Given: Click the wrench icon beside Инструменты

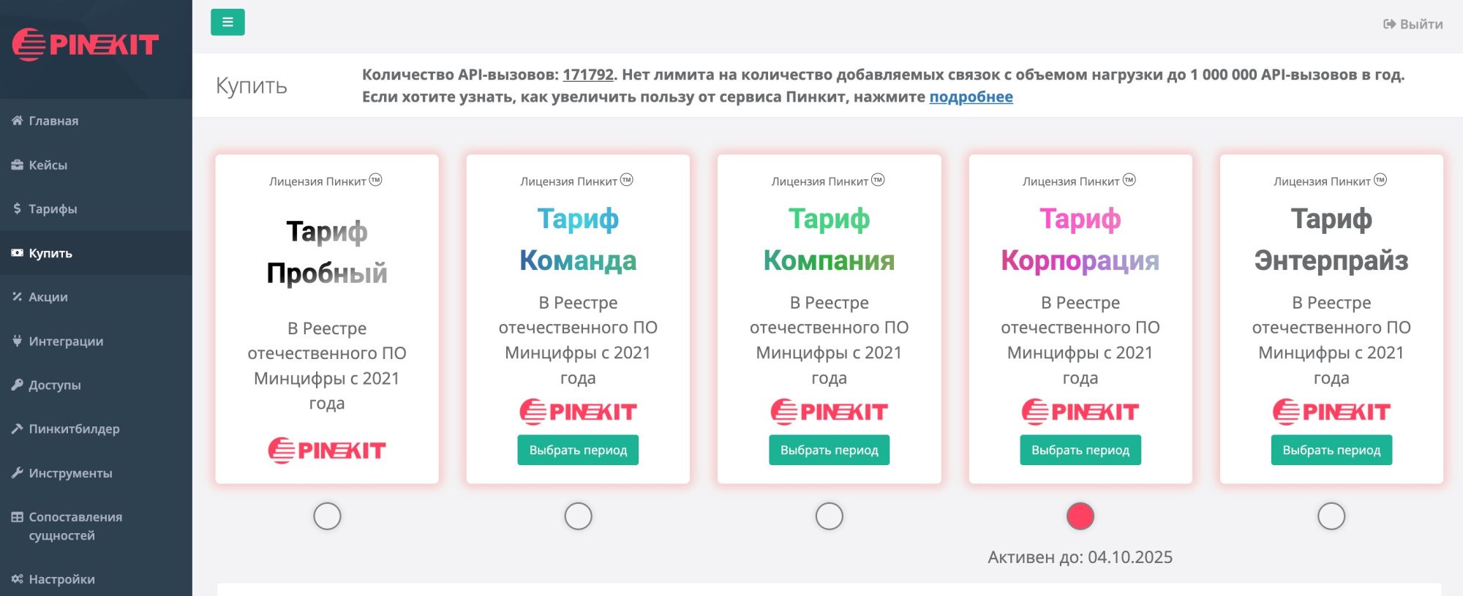Looking at the screenshot, I should [x=17, y=473].
